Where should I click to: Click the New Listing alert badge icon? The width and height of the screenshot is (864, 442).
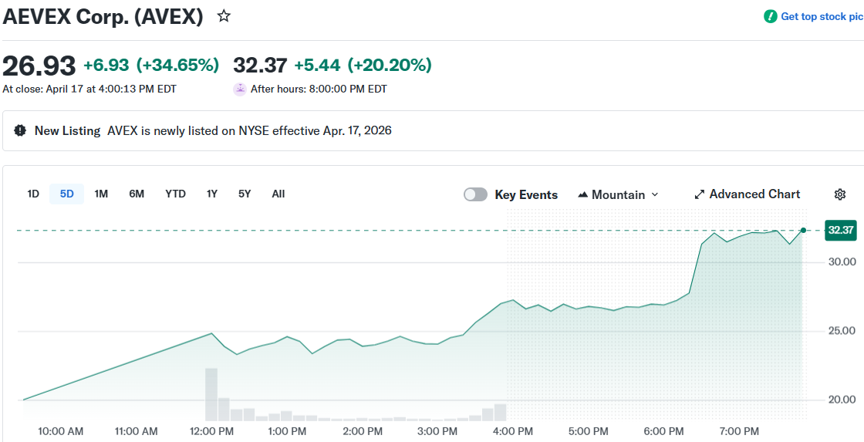[20, 130]
